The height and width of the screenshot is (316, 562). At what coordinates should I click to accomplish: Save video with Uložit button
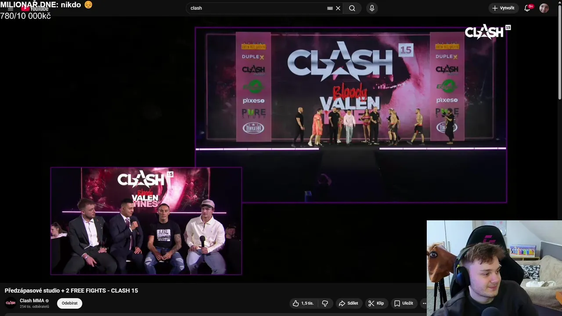403,303
